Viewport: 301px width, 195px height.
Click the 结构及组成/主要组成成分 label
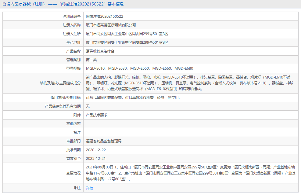pos(60,83)
